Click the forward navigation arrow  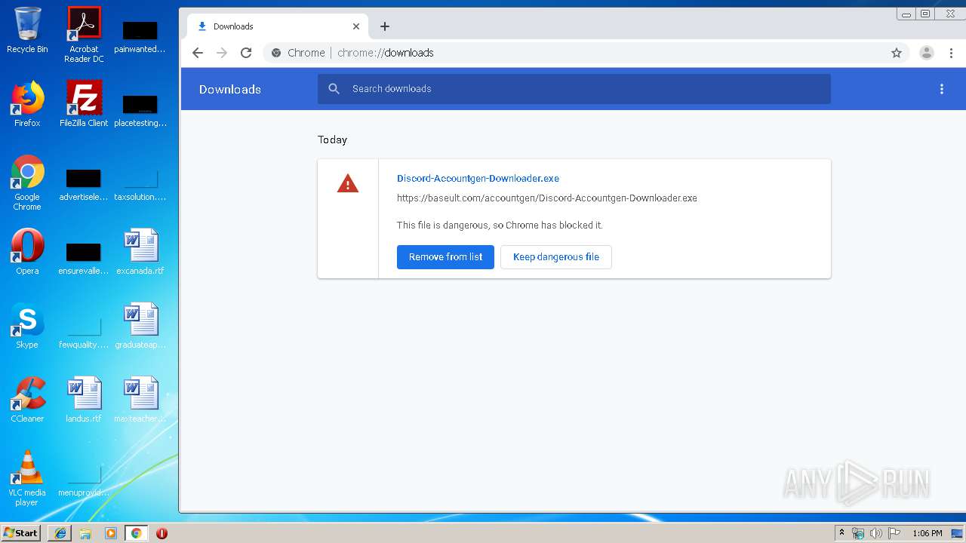click(x=222, y=53)
